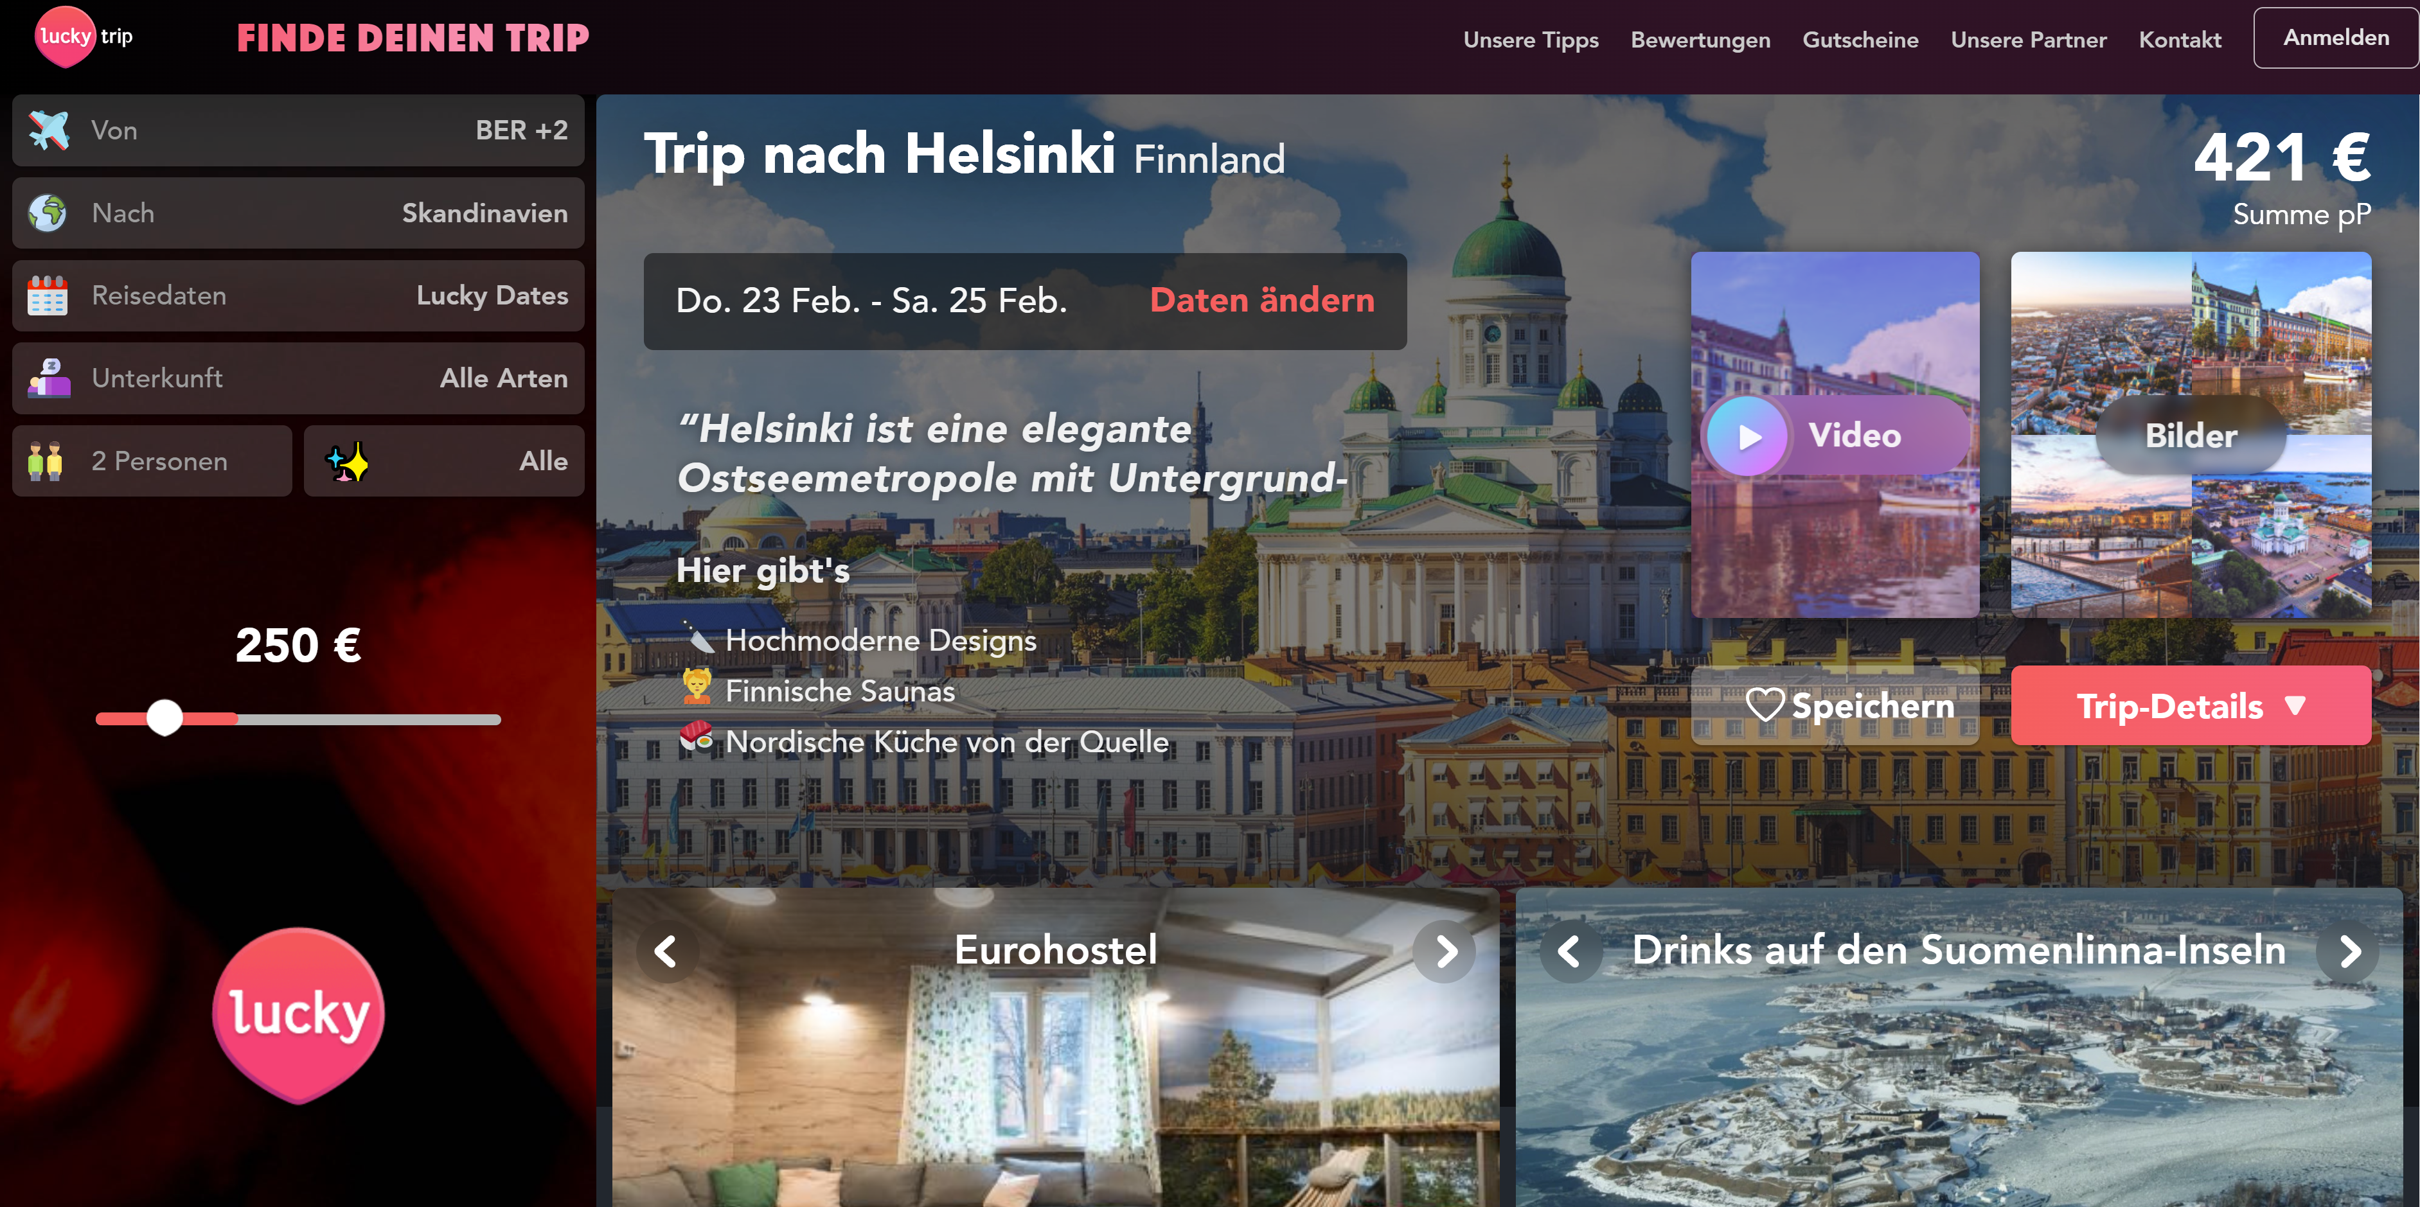Save the trip with the heart Speichern button

(x=1834, y=705)
